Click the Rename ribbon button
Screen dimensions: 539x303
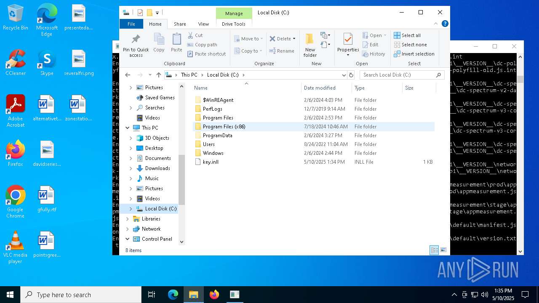pyautogui.click(x=282, y=51)
